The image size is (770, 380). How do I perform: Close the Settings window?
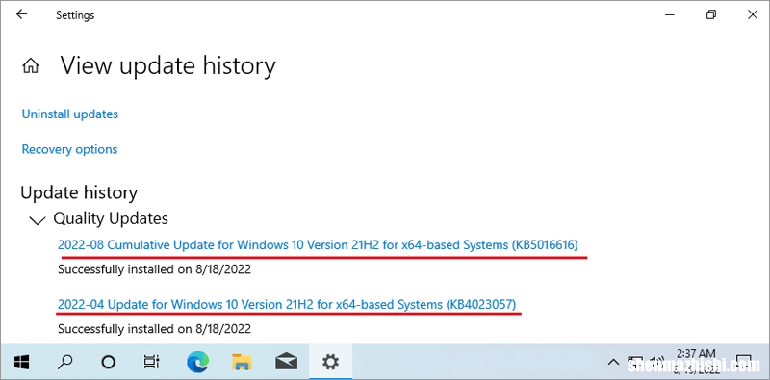[x=753, y=14]
